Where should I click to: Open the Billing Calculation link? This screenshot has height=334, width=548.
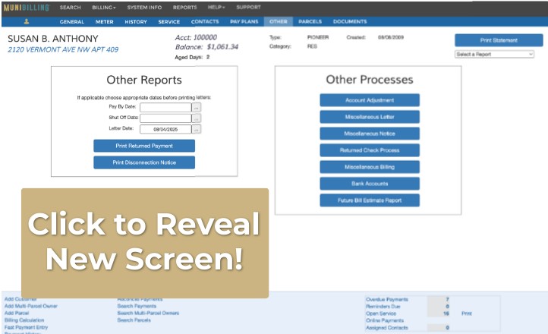(x=24, y=320)
